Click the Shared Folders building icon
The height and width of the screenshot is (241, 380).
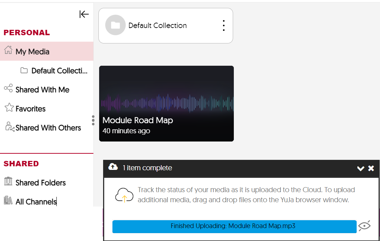click(x=8, y=182)
